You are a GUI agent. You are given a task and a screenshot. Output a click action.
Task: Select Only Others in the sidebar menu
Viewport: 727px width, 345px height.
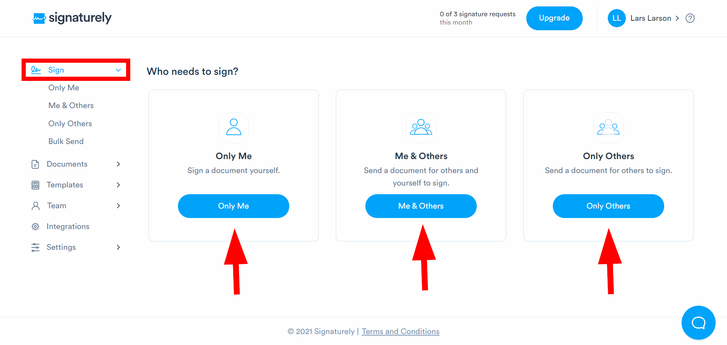(x=70, y=124)
